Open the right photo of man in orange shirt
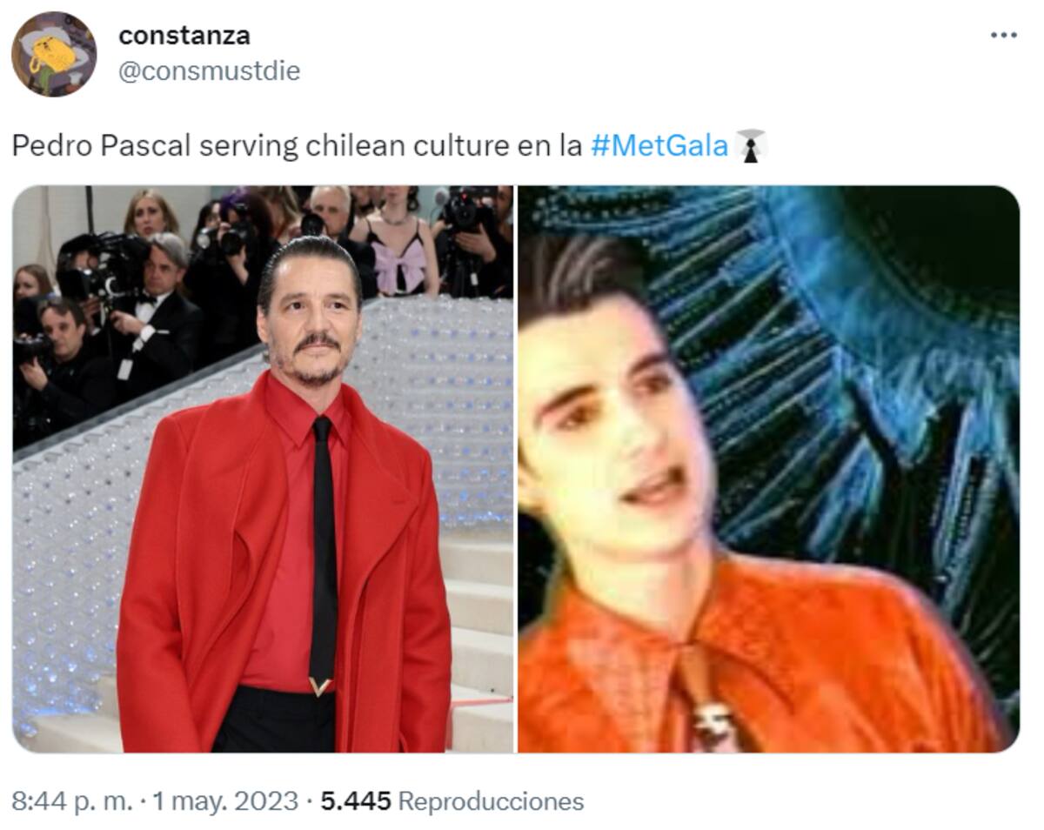Viewport: 1044px width, 830px height. pos(768,469)
